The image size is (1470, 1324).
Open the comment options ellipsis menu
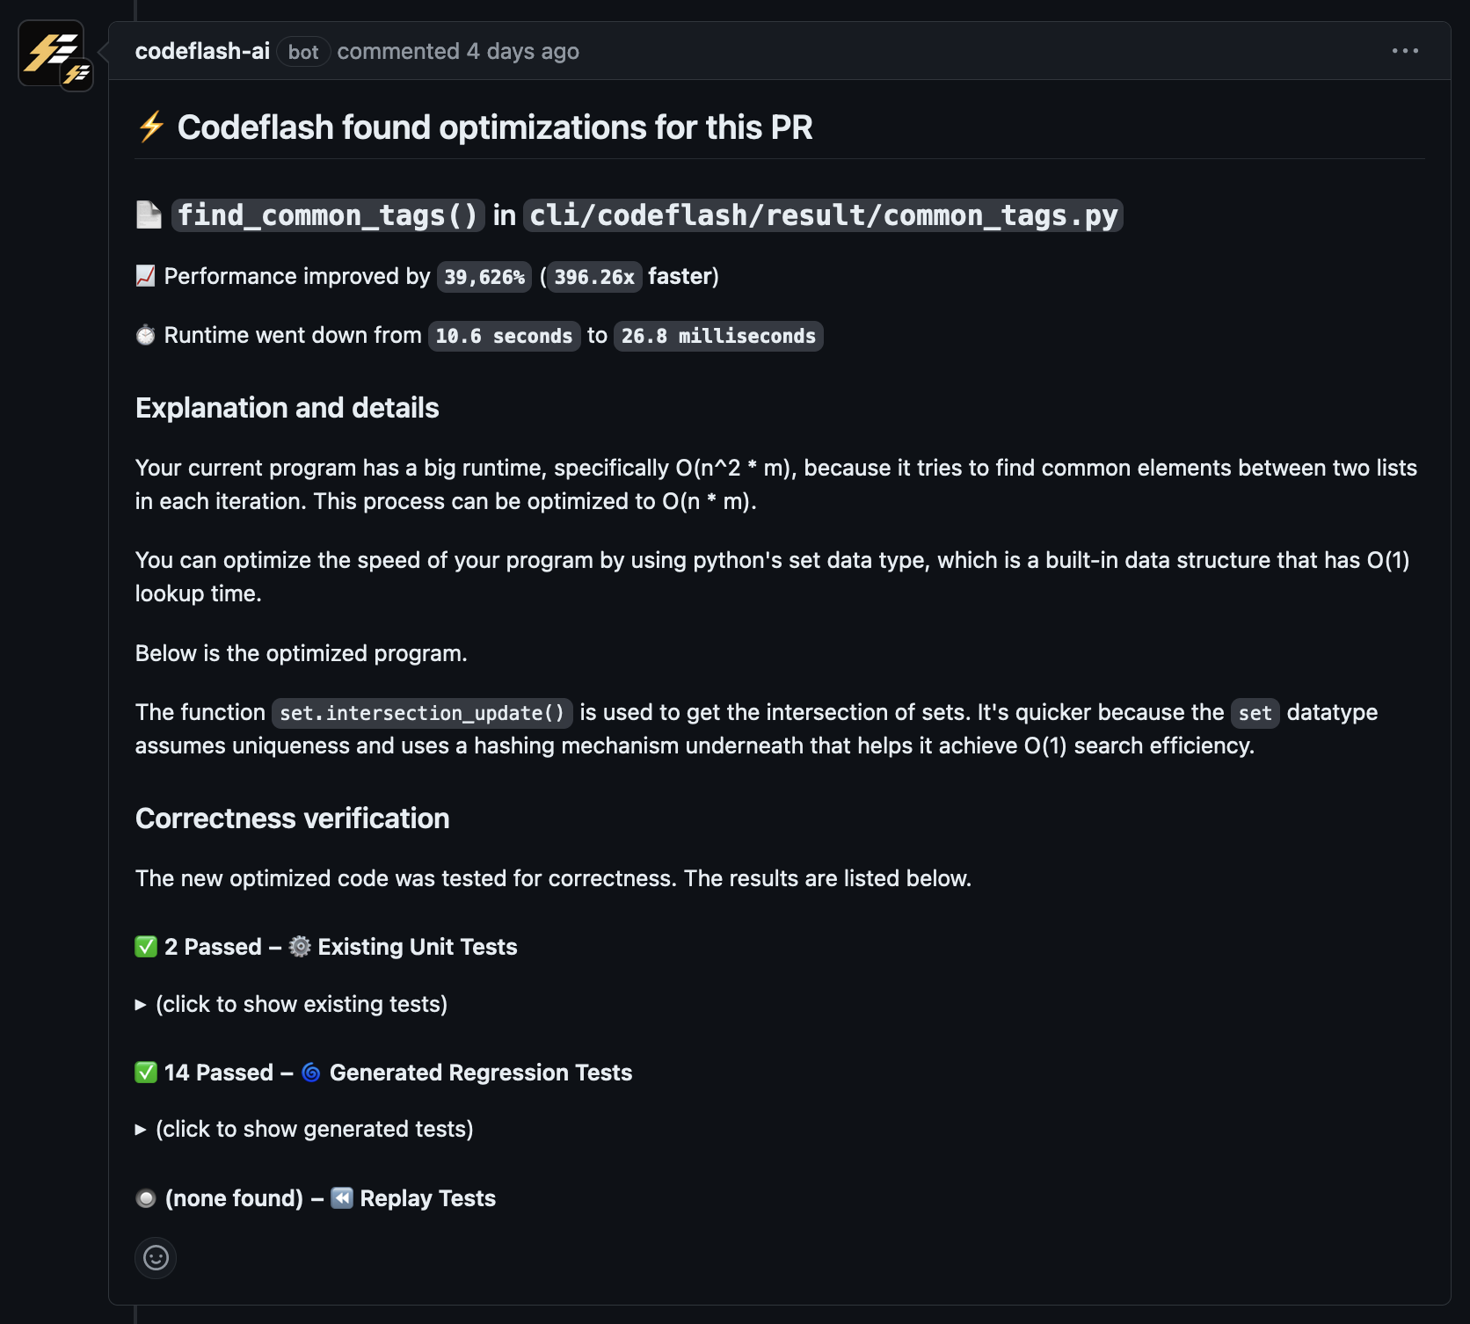click(1405, 51)
